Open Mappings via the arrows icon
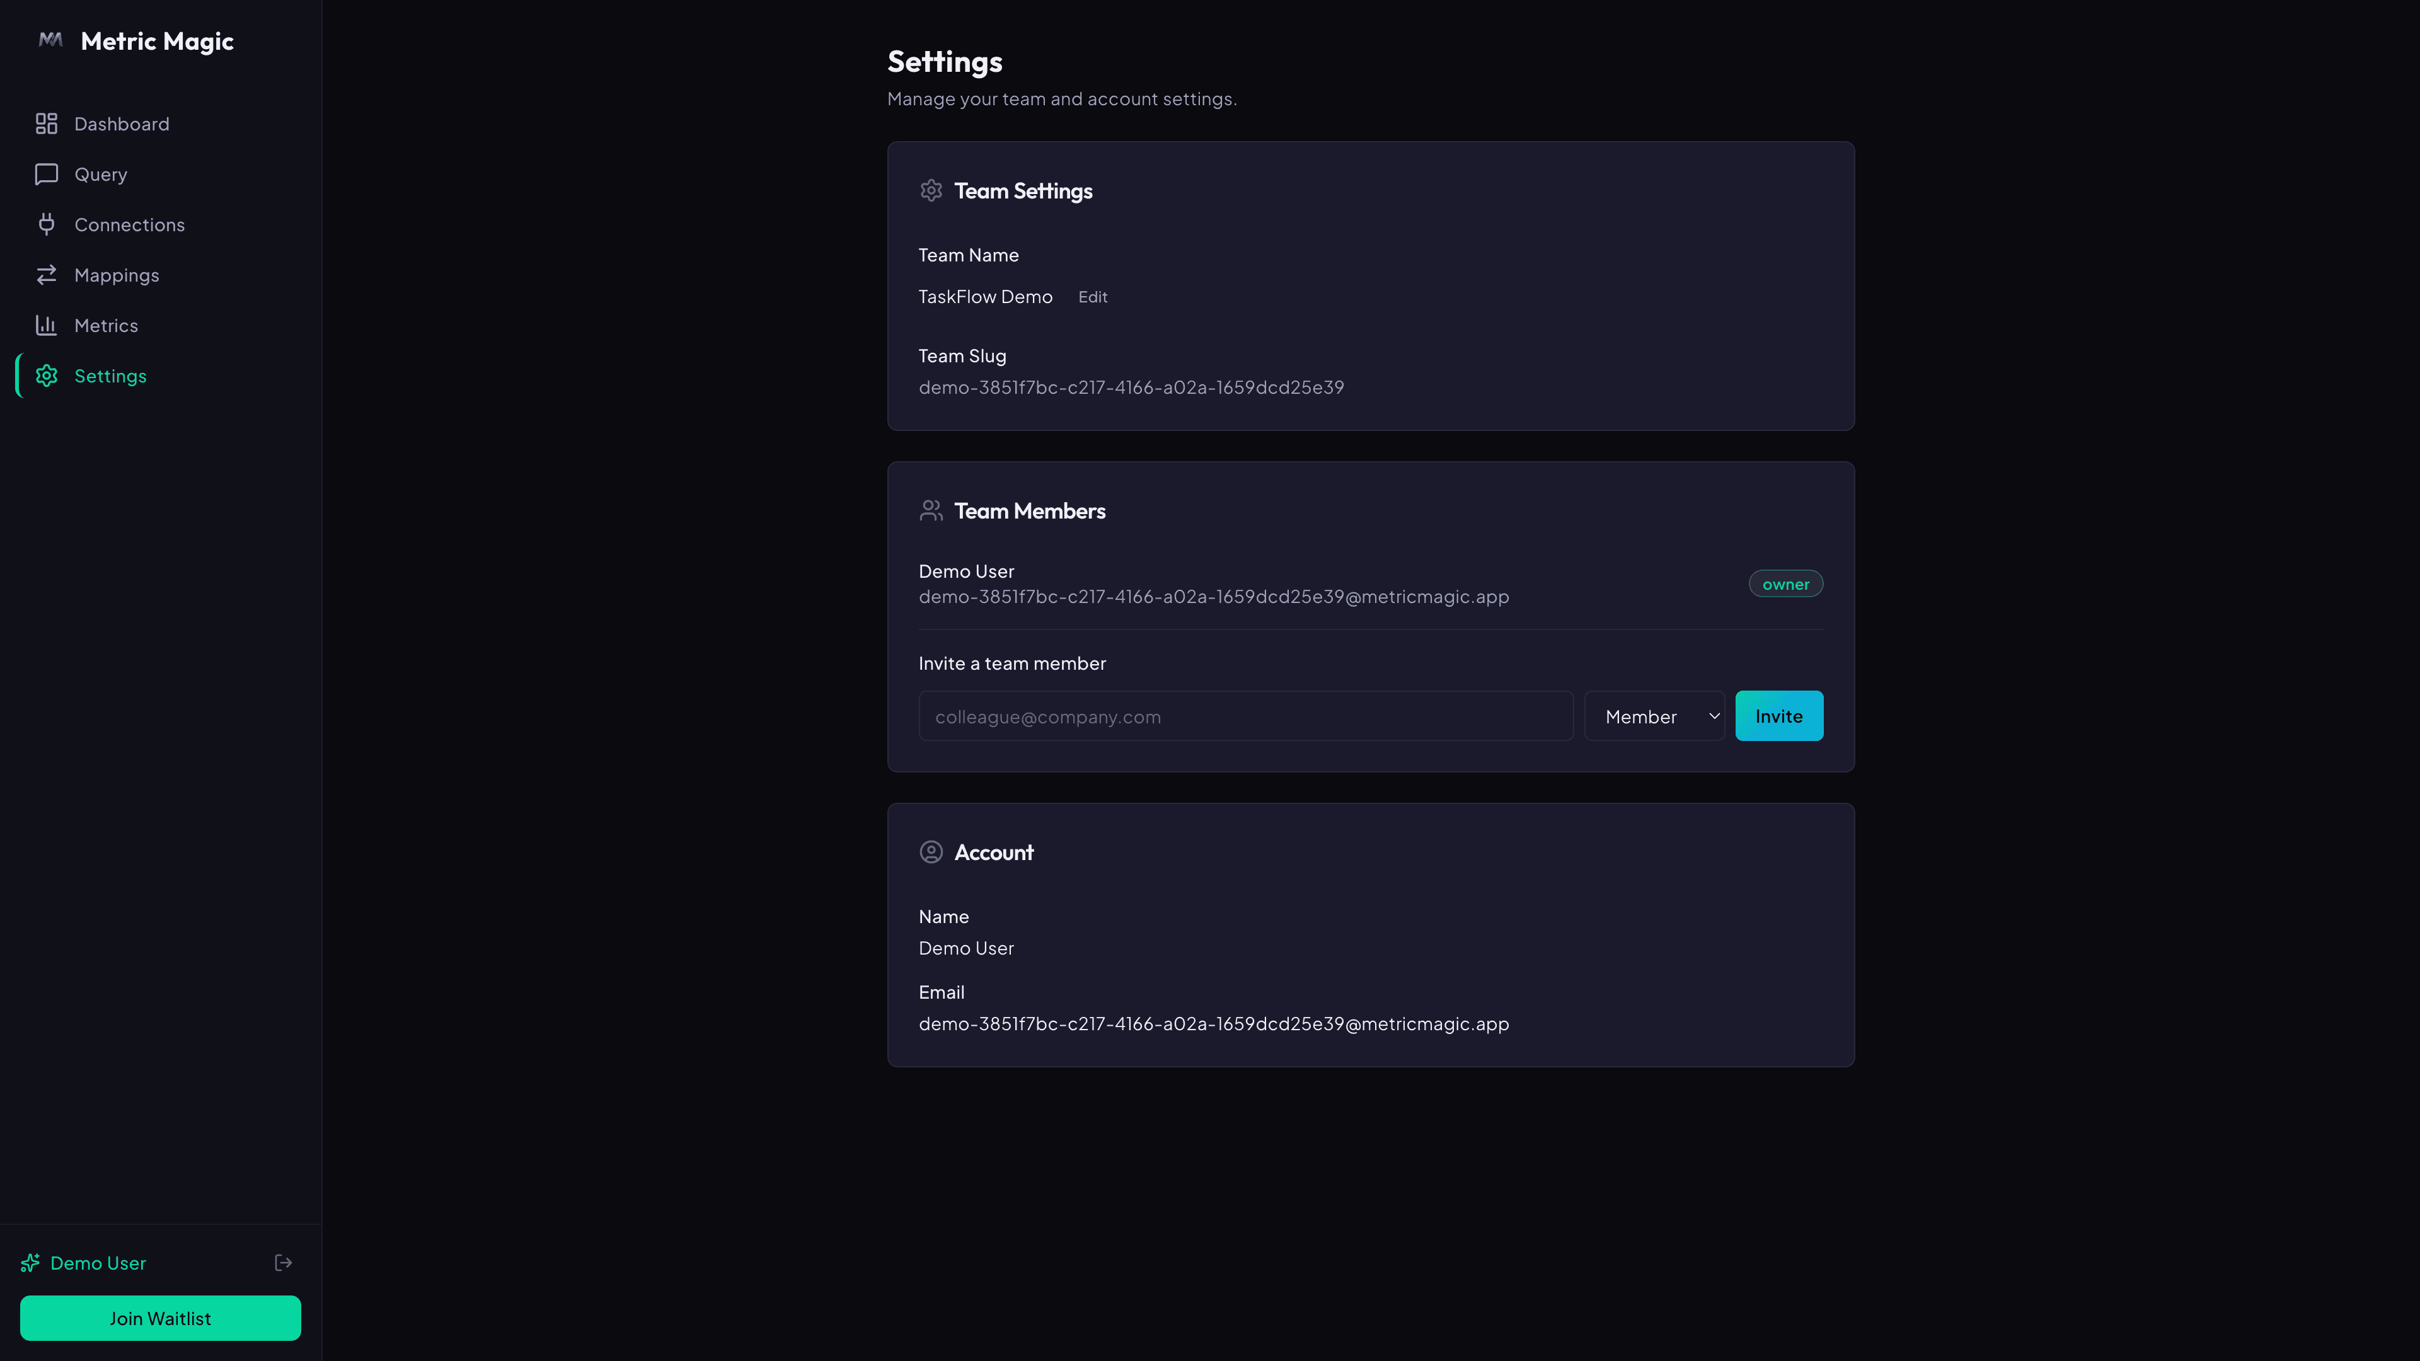 tap(47, 274)
